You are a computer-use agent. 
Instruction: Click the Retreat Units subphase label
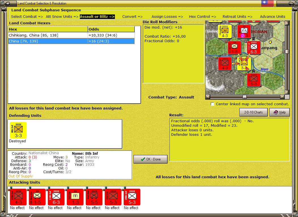pyautogui.click(x=237, y=16)
